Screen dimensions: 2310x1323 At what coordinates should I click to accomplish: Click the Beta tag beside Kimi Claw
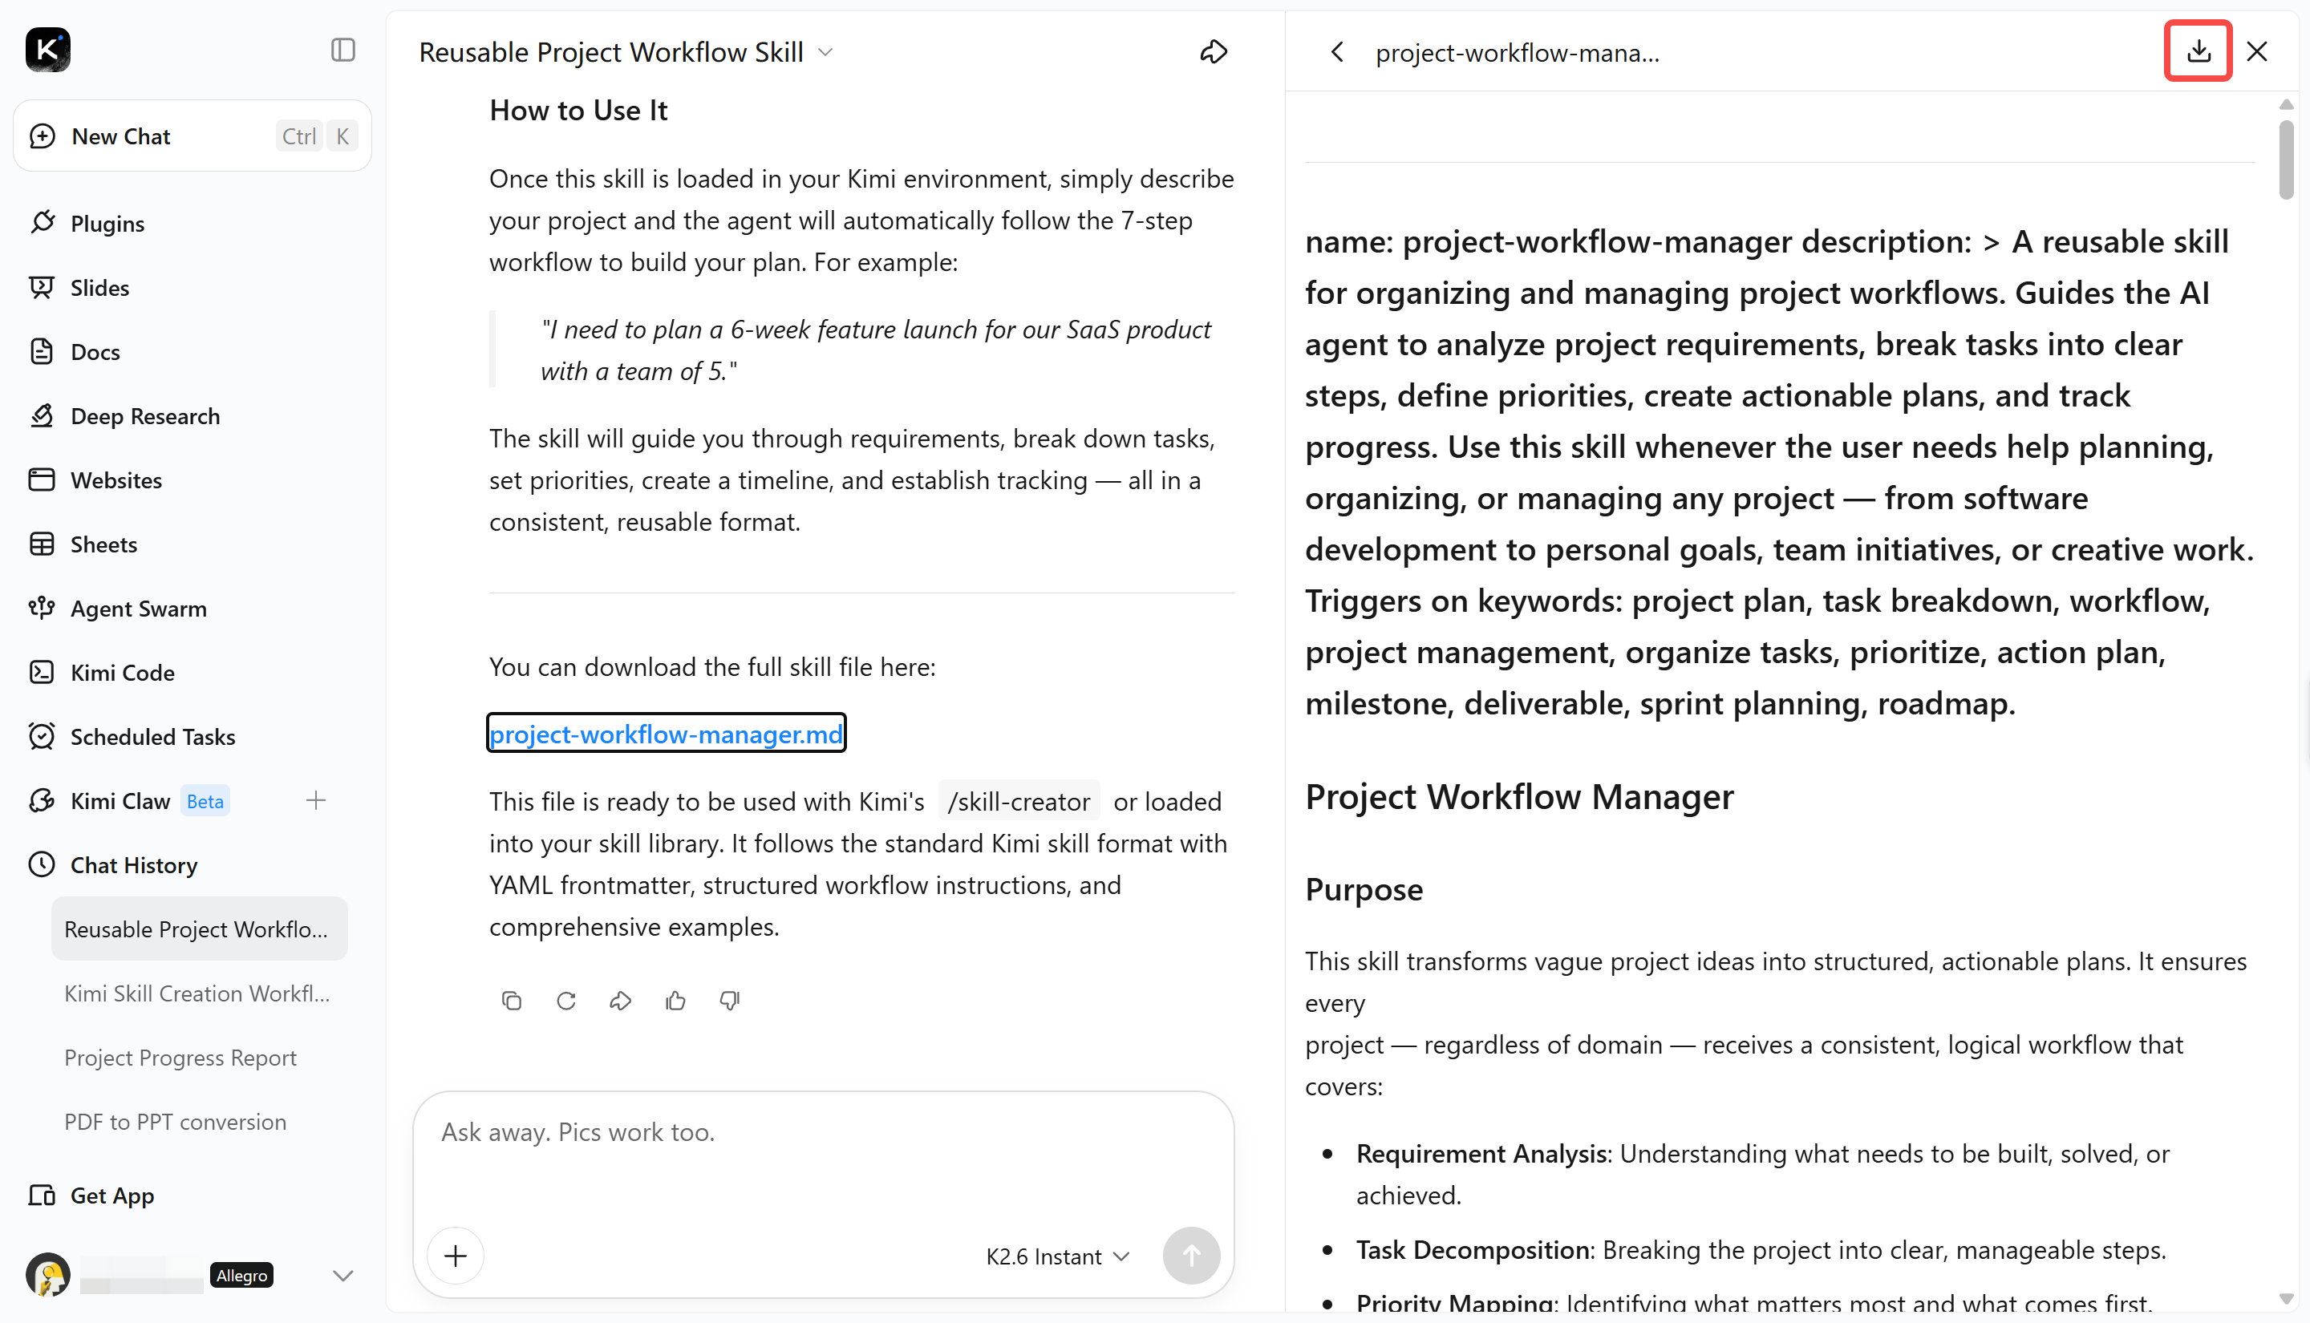click(205, 800)
